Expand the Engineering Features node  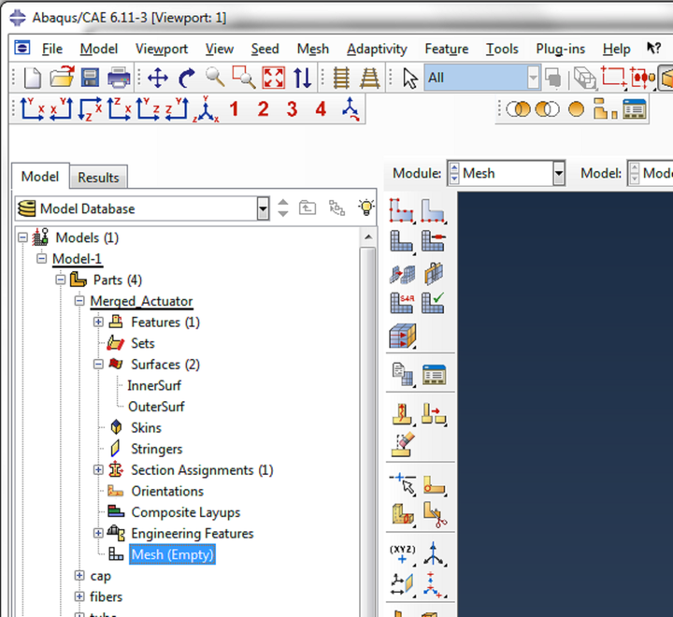pos(98,533)
